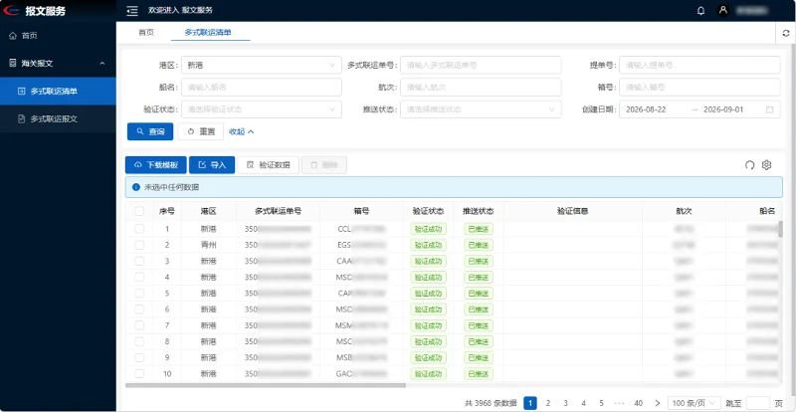Open 多式联运报文 in sidebar
This screenshot has width=796, height=412.
pos(58,118)
